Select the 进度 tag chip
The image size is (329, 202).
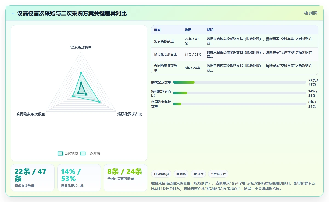click(x=198, y=174)
